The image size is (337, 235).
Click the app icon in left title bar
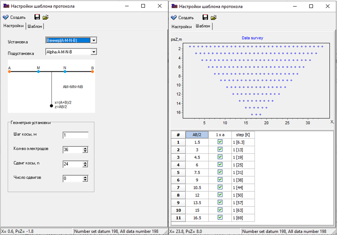click(x=6, y=6)
